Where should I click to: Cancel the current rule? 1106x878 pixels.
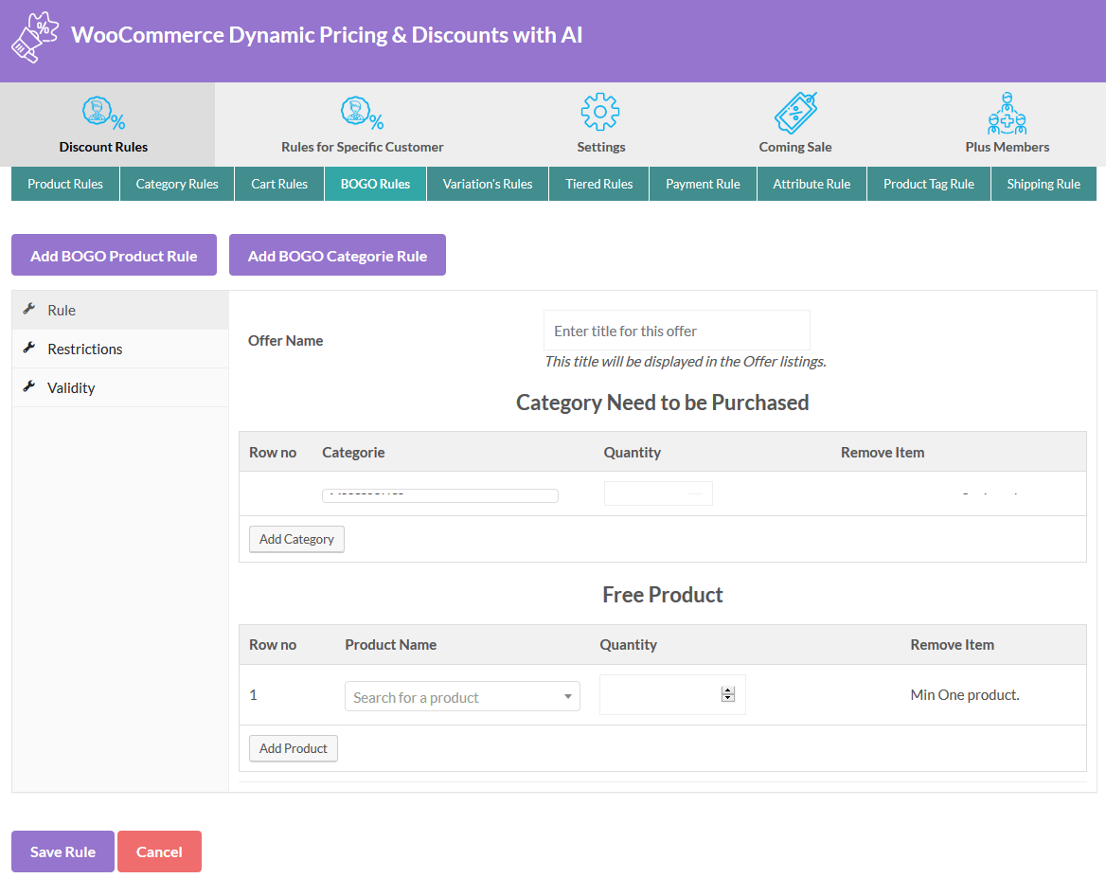tap(159, 851)
